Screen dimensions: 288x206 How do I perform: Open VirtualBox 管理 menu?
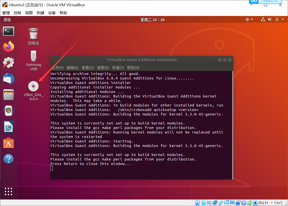click(6, 13)
